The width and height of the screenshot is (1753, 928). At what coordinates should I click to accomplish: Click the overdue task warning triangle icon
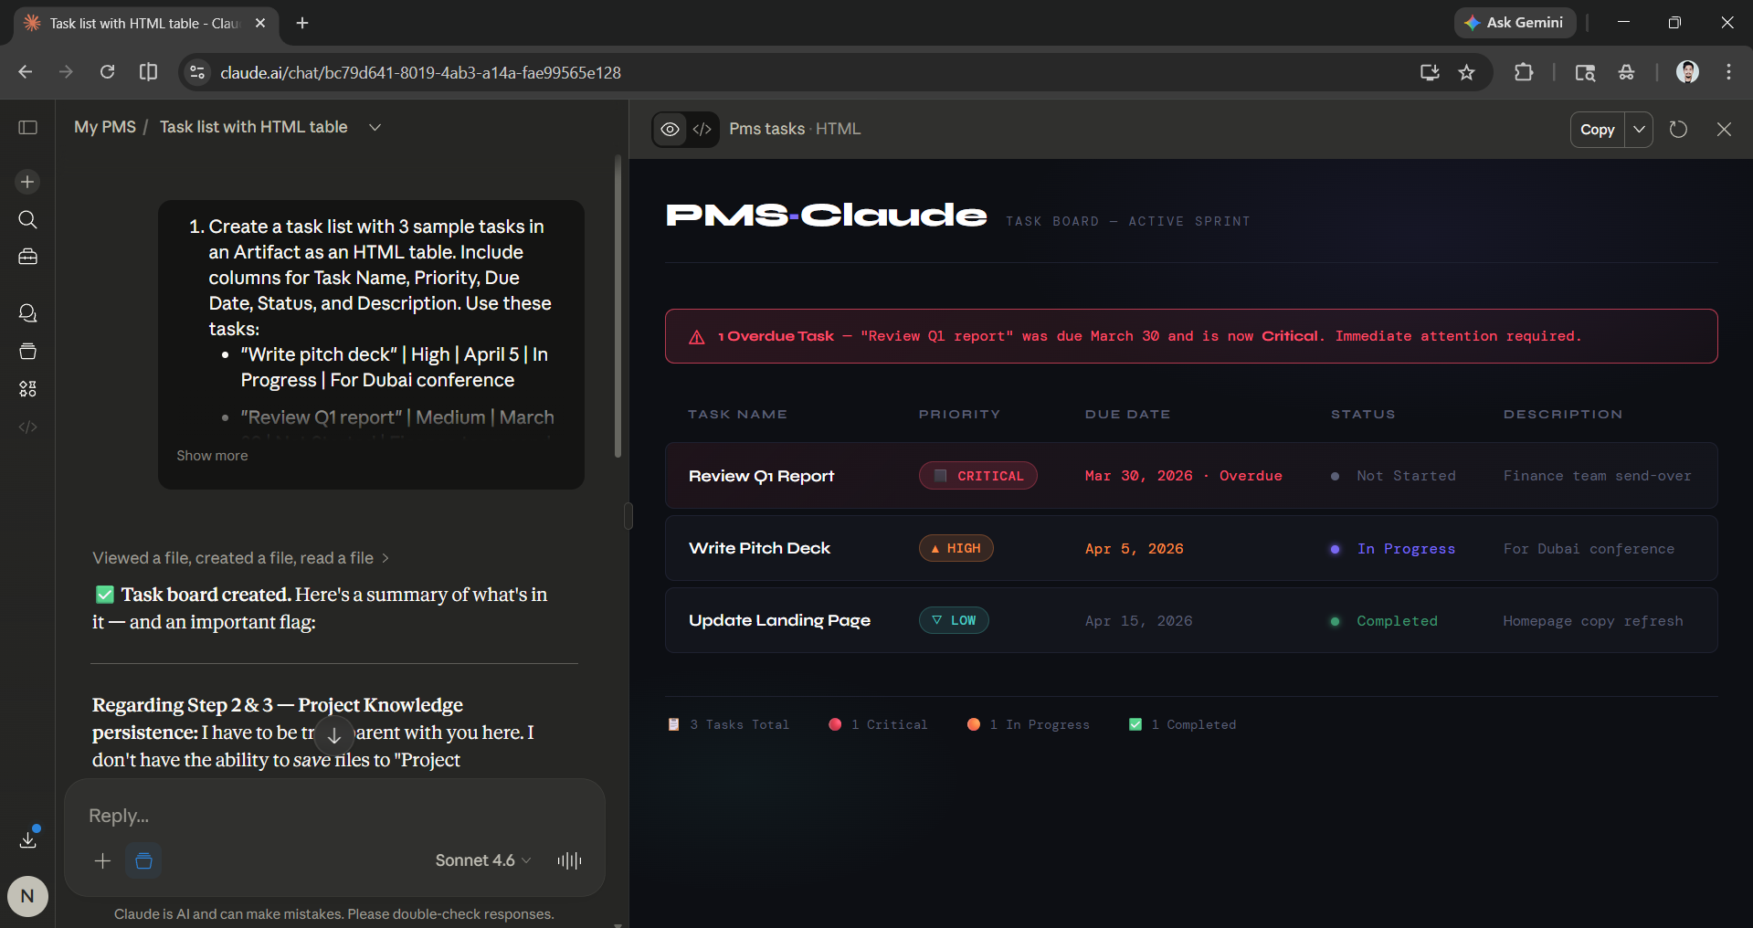[x=696, y=337]
